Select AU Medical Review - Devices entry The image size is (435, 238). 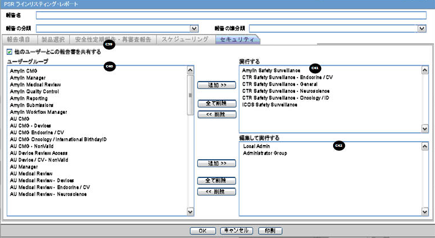42,181
